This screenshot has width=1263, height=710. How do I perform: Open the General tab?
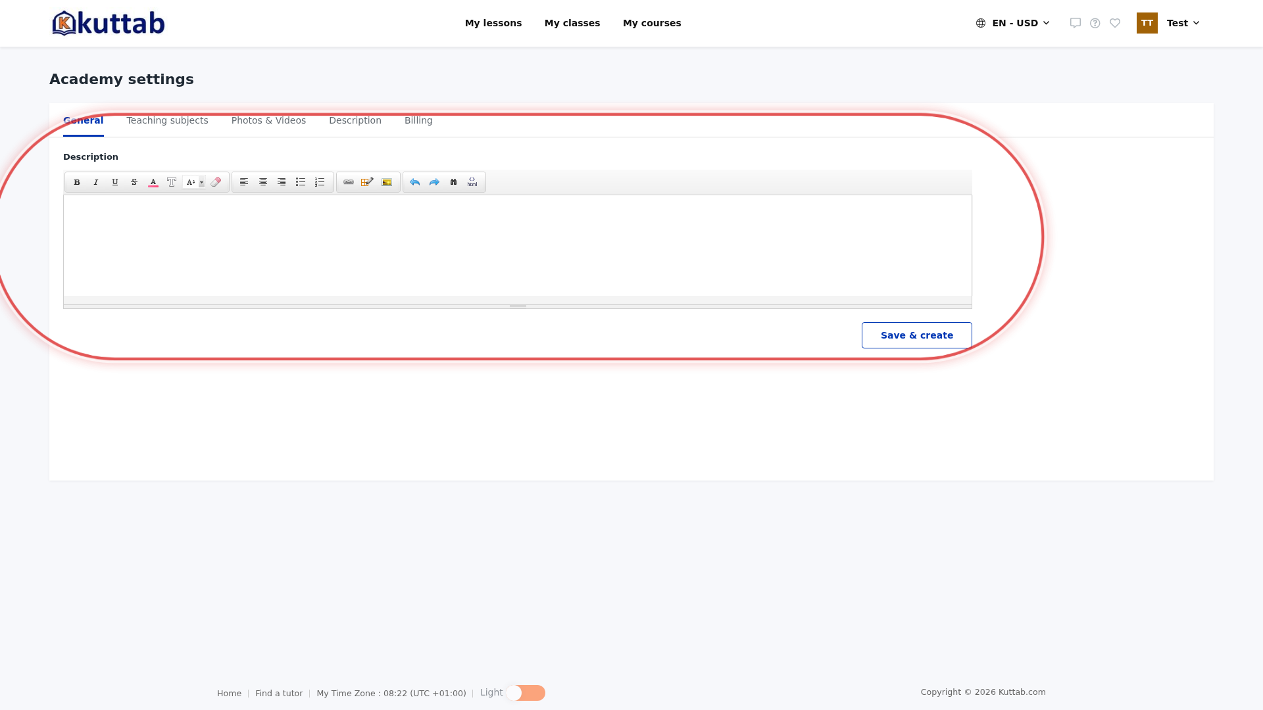coord(84,120)
